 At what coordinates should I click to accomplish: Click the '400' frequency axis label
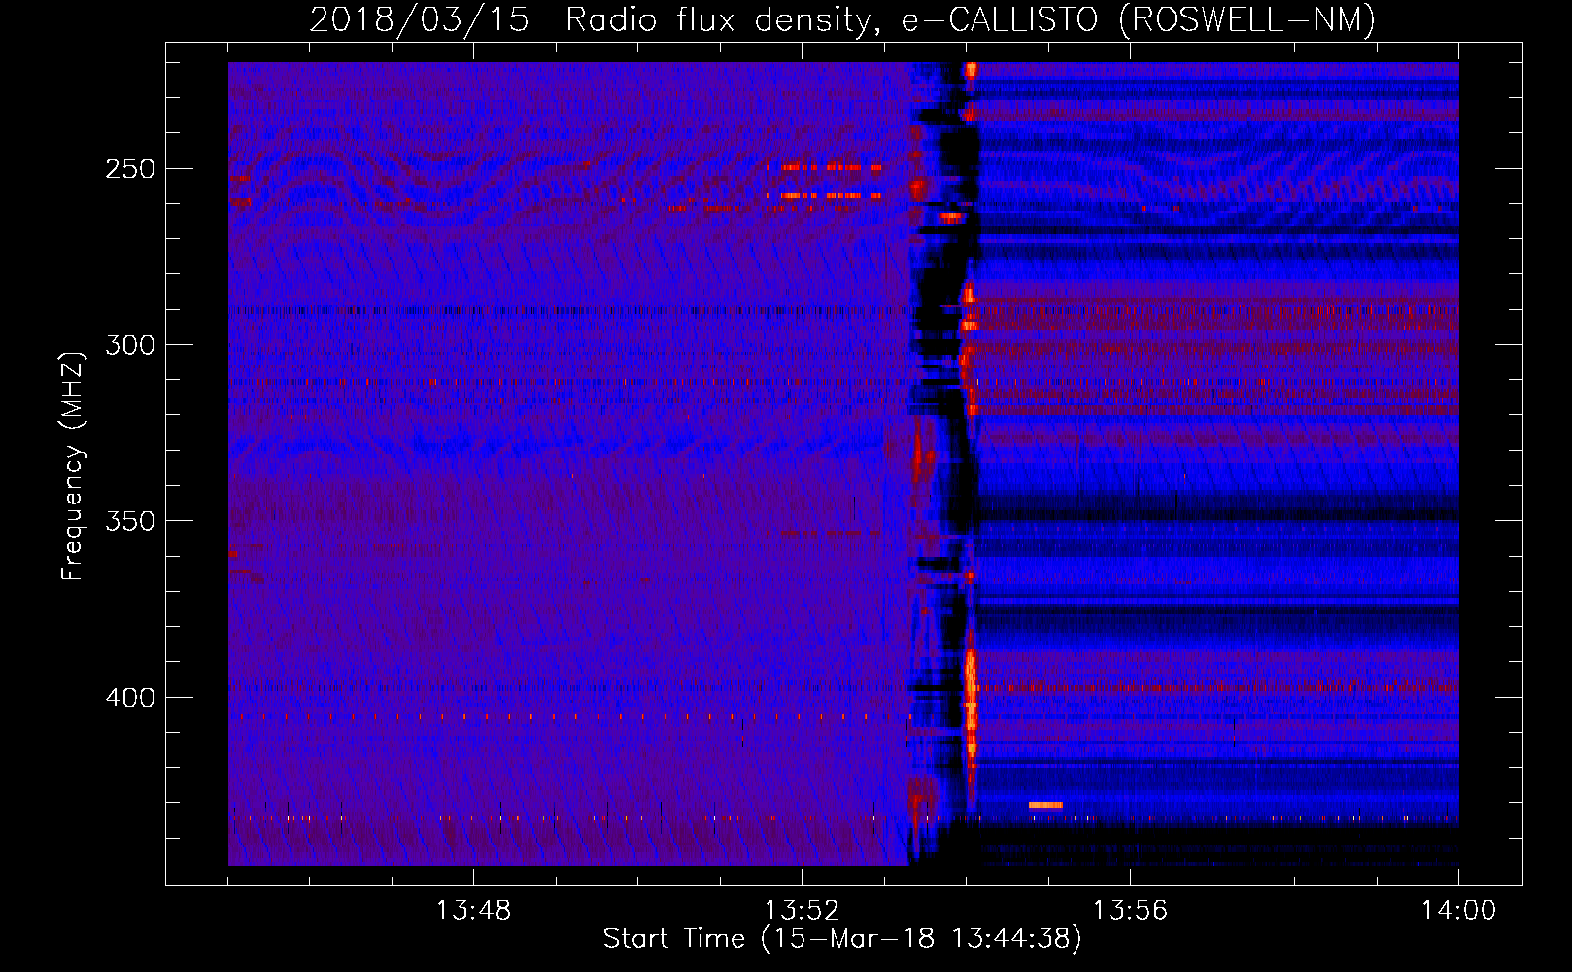click(130, 698)
